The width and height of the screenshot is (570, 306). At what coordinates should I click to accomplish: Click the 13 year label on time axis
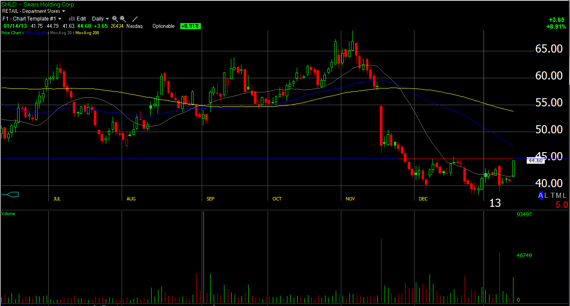[495, 203]
